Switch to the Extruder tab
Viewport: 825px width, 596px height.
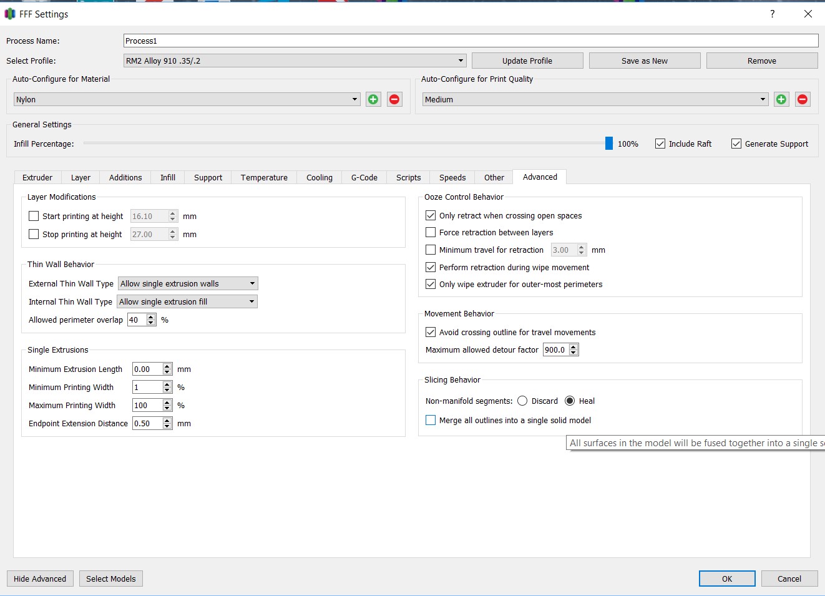tap(37, 177)
